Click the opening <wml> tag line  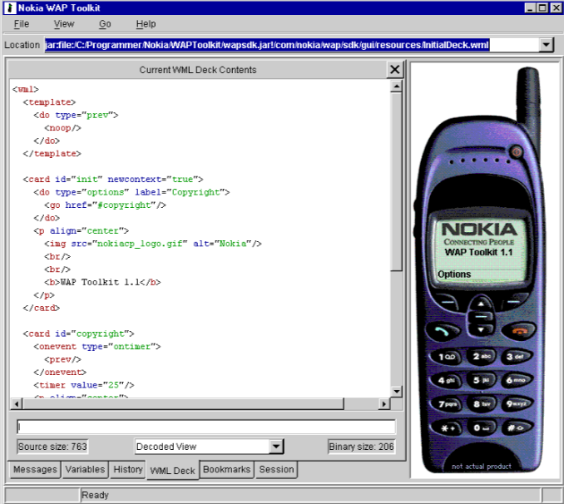coord(26,89)
